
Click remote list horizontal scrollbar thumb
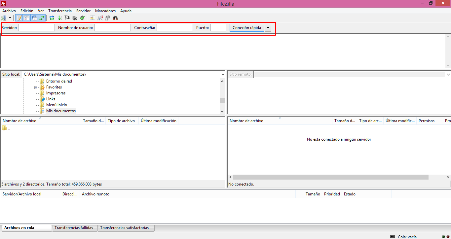(x=331, y=177)
